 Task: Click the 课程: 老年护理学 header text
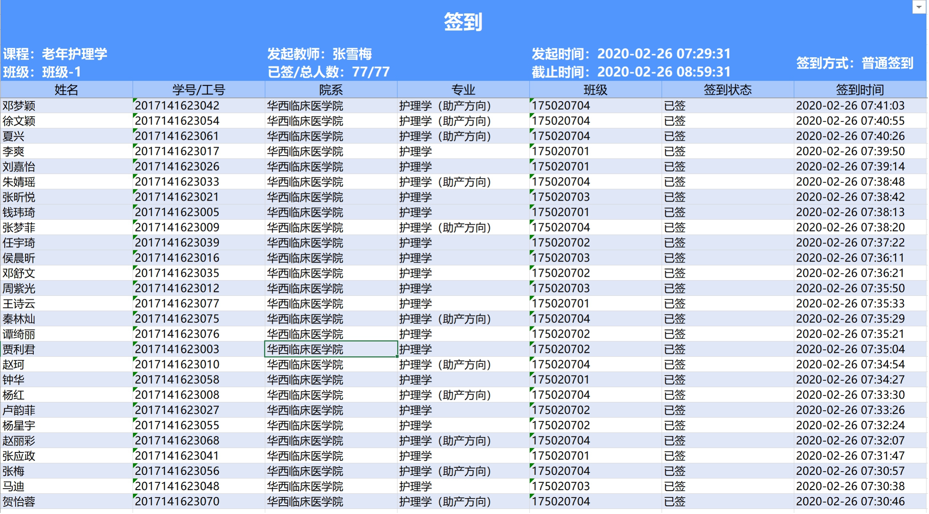[x=55, y=54]
